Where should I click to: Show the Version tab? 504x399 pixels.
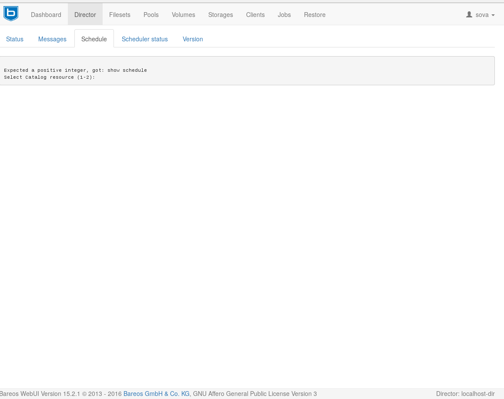(x=193, y=39)
